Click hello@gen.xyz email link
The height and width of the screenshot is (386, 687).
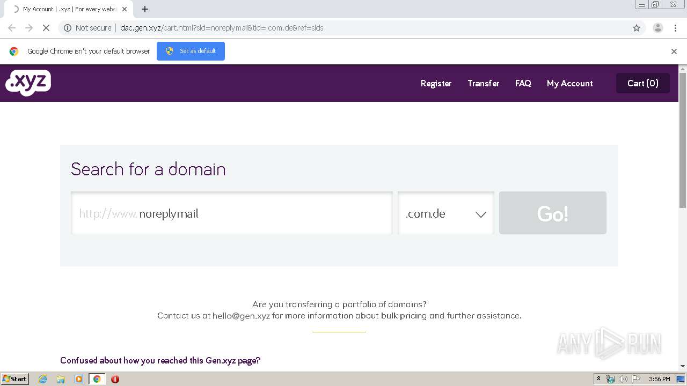click(x=241, y=316)
